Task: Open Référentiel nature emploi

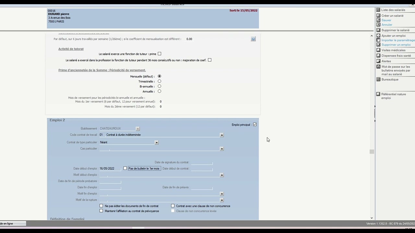Action: point(394,96)
